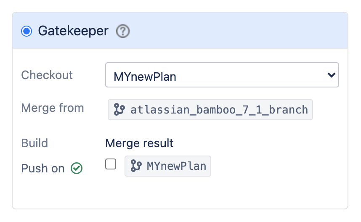Screen dimensions: 361x222
Task: Open the Checkout MYnewPlan dropdown
Action: pos(222,75)
